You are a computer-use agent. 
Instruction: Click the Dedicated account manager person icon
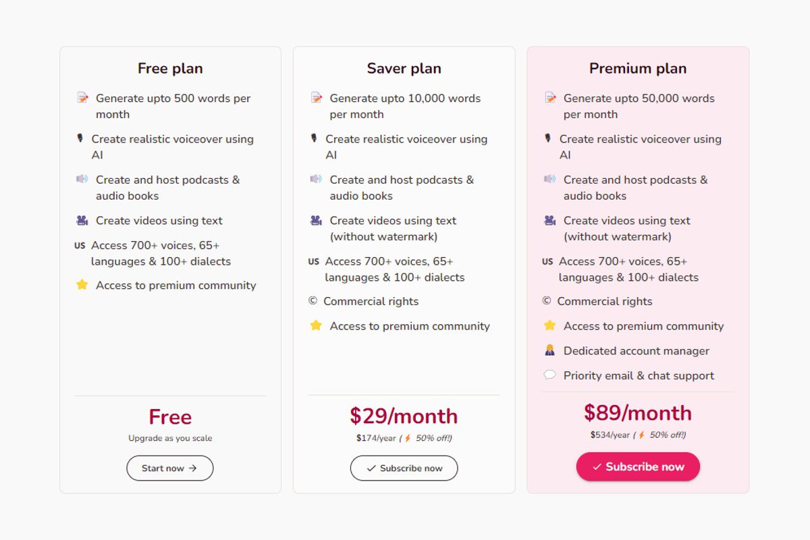(x=550, y=350)
